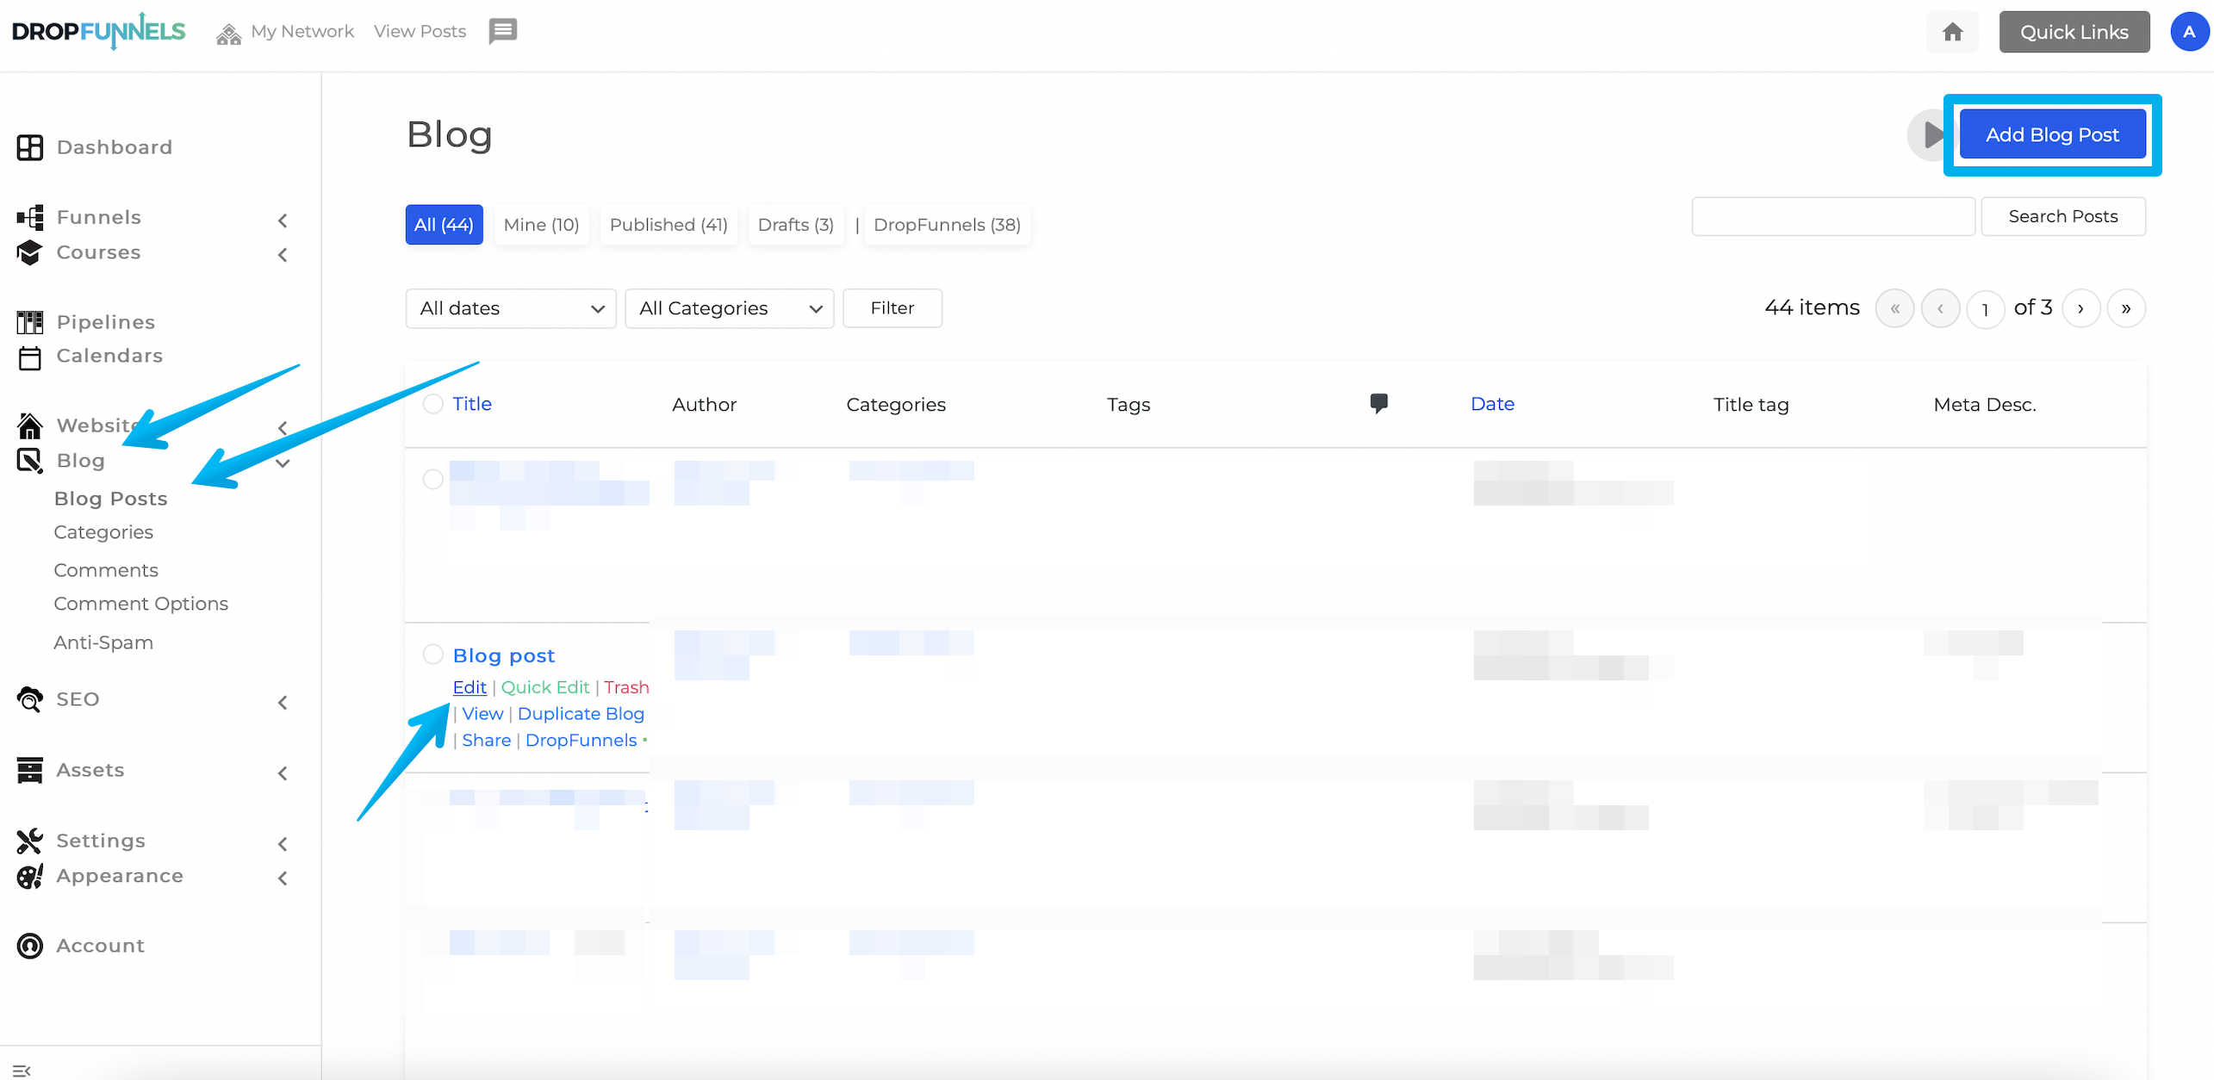Viewport: 2214px width, 1080px height.
Task: Select the DropFunnels (38) filter tab
Action: [x=947, y=225]
